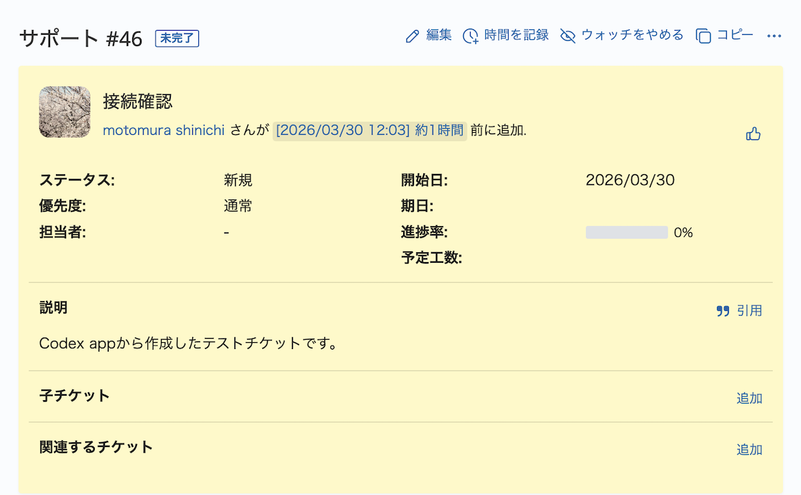Click 追加 in the 子チケット section
The height and width of the screenshot is (495, 801).
749,398
